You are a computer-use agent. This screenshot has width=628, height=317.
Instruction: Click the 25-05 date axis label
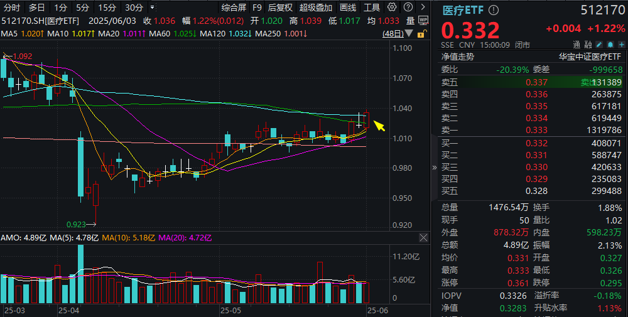pyautogui.click(x=231, y=311)
